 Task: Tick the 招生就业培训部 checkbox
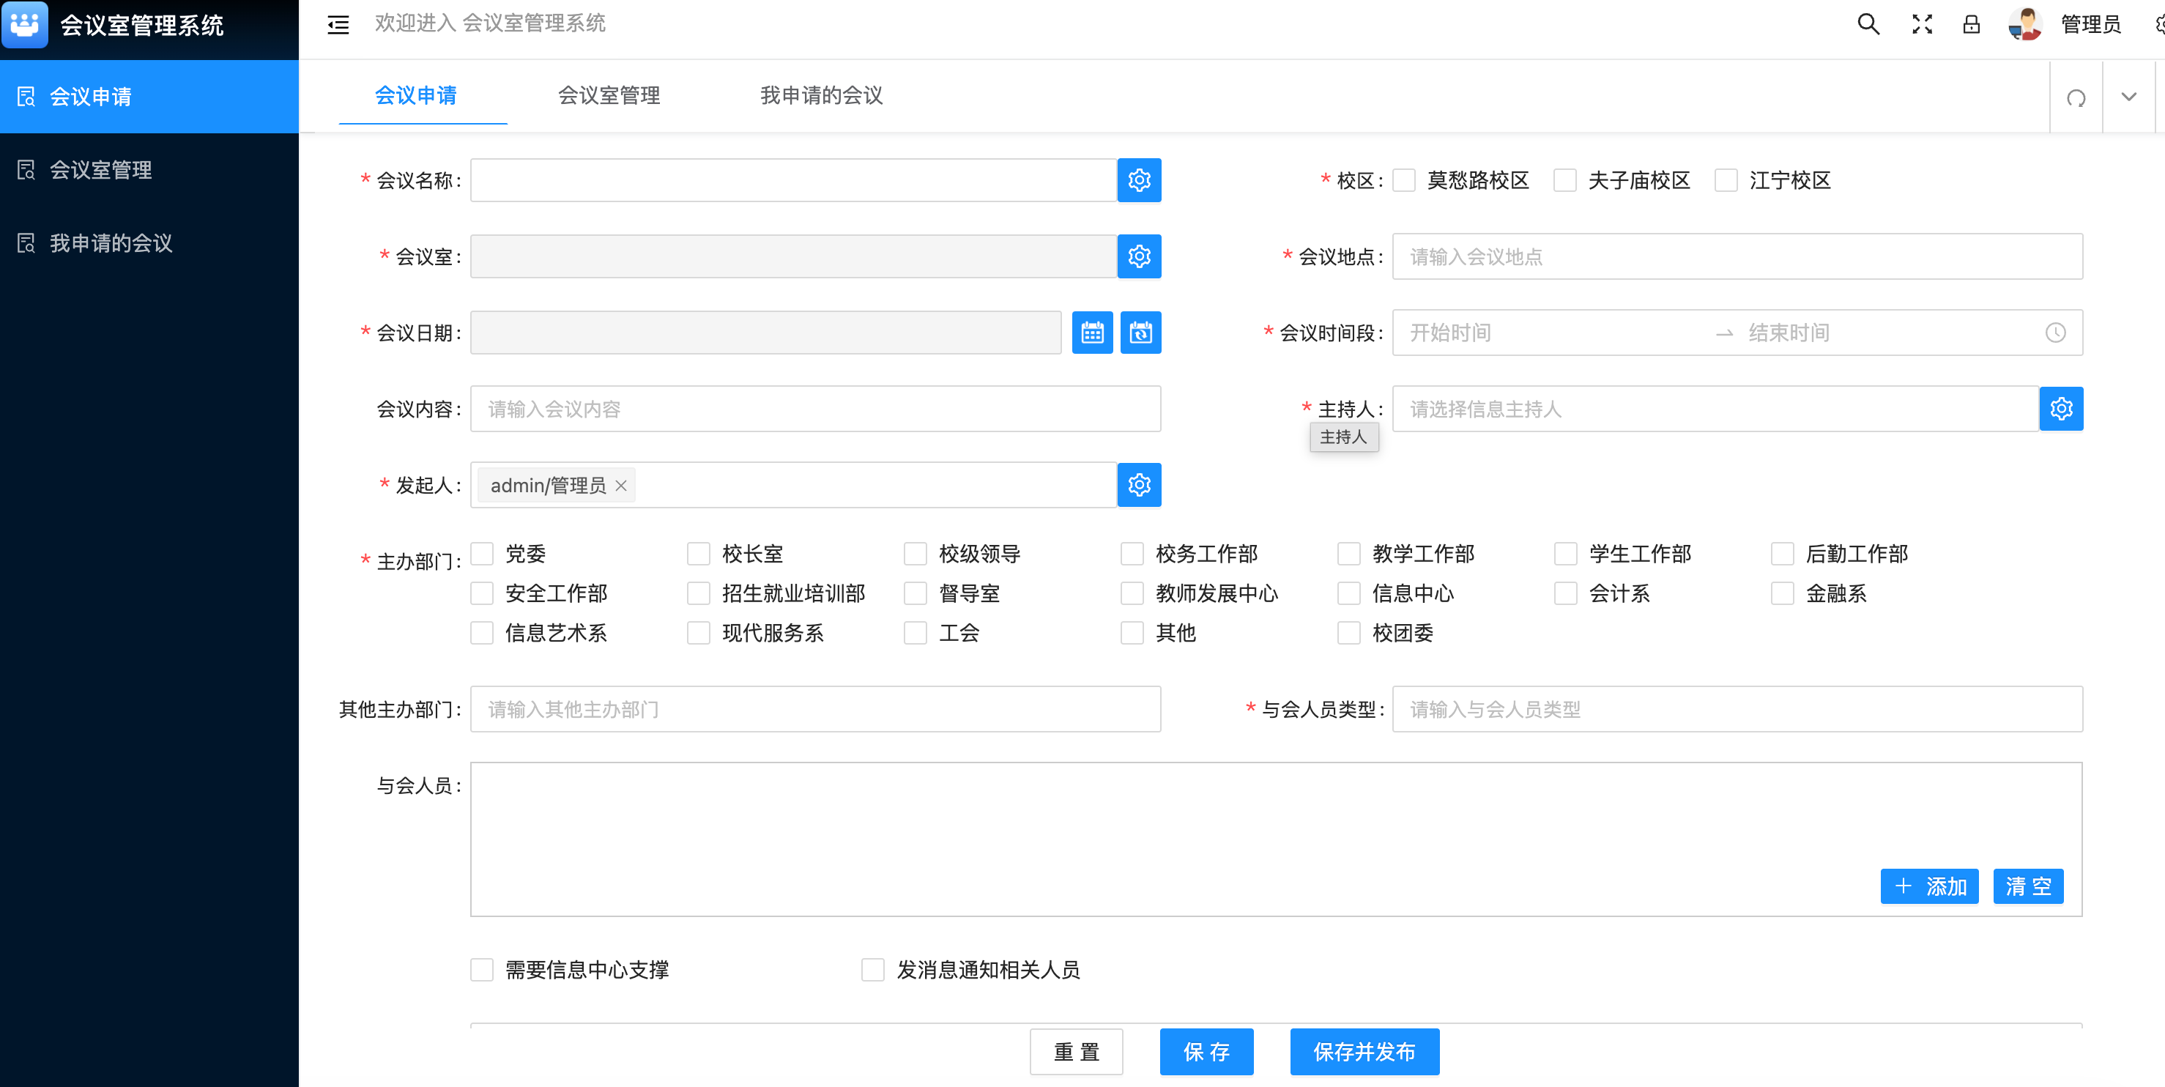(x=699, y=593)
